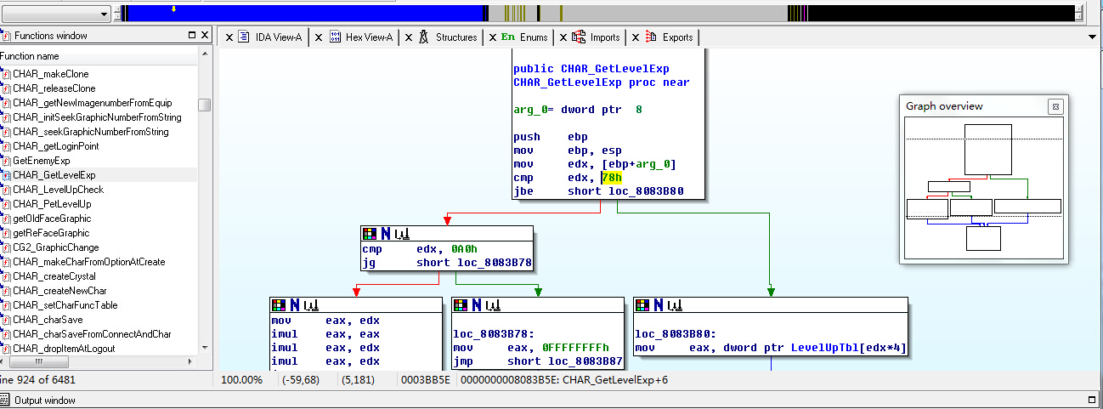Select GetEnemyExp function entry
The image size is (1103, 409).
click(x=41, y=161)
